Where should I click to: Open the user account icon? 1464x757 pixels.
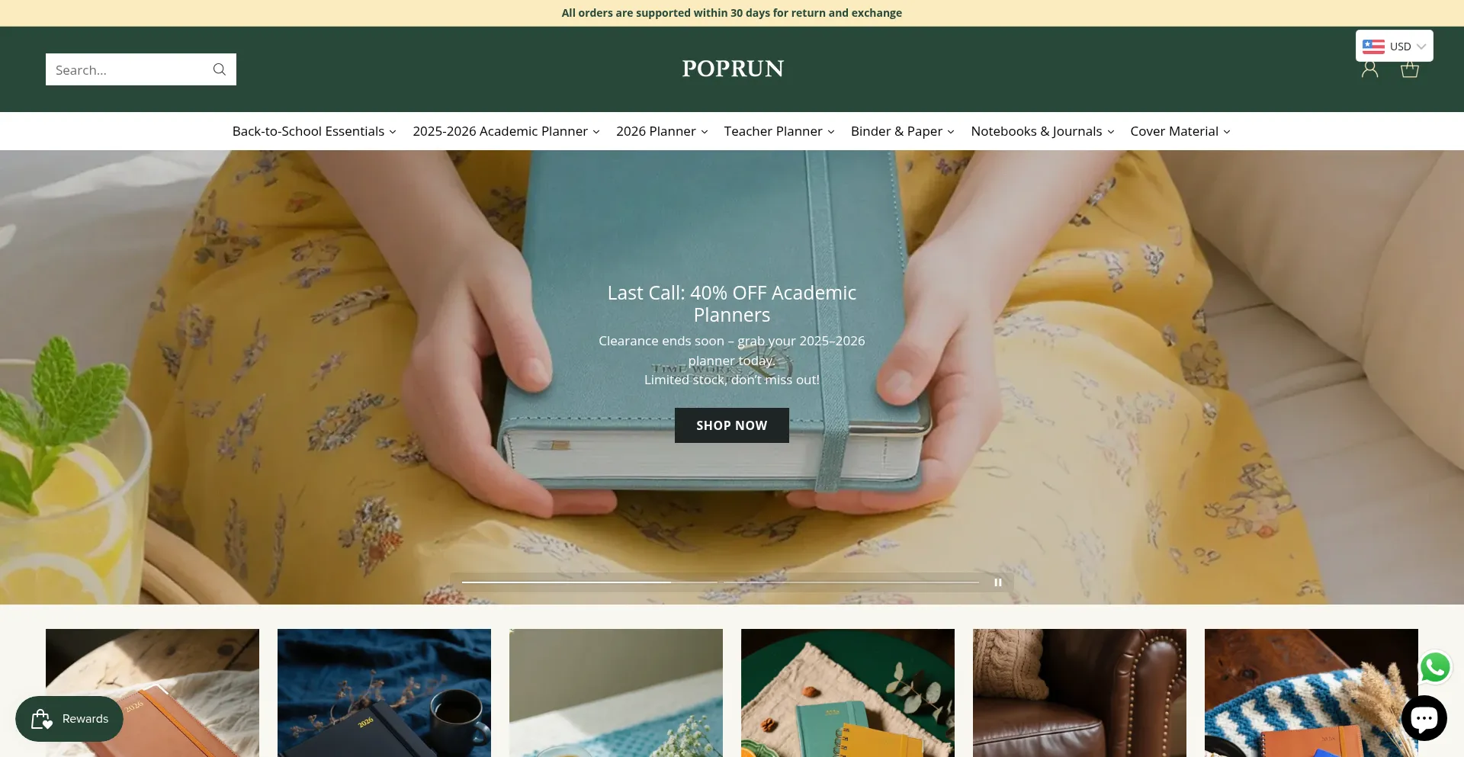coord(1370,69)
